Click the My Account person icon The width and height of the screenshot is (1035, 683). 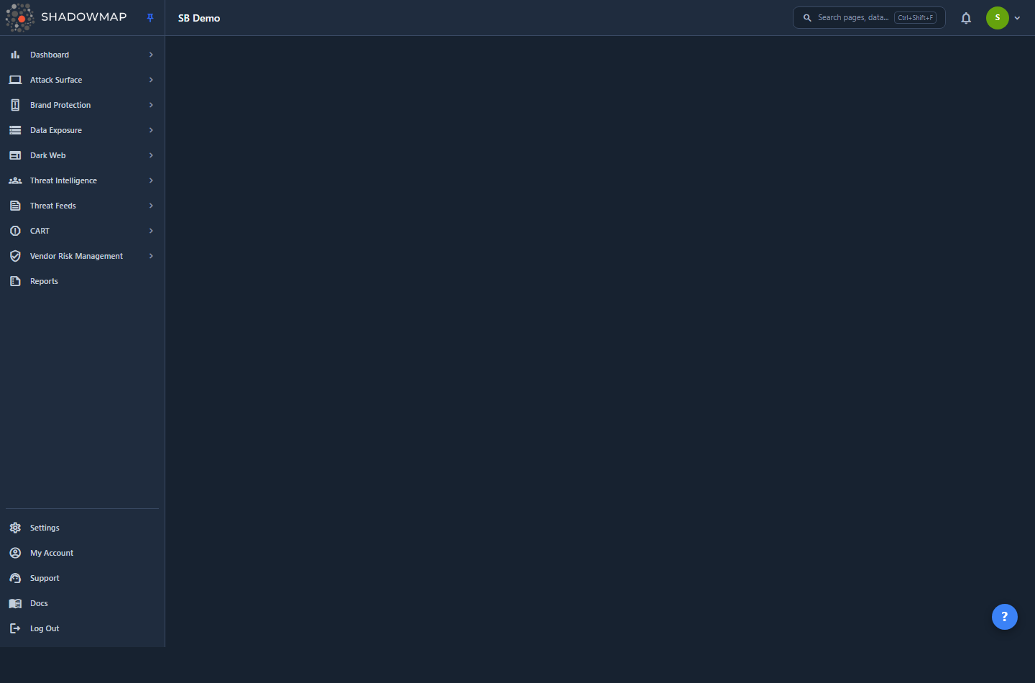15,553
